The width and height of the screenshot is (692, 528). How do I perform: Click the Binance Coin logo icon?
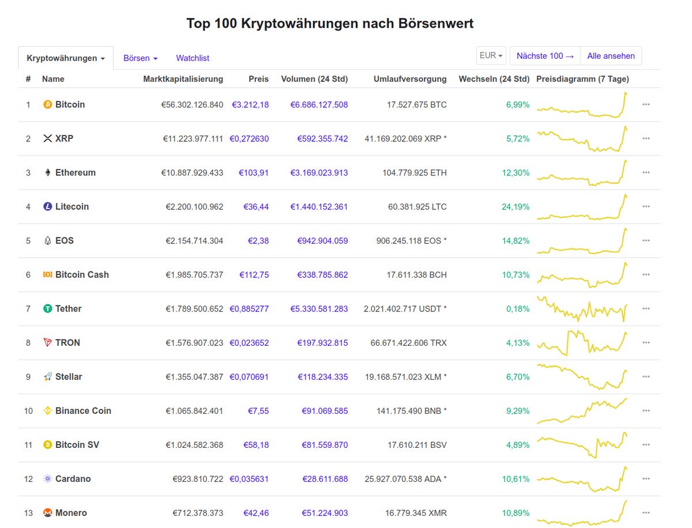pos(48,410)
